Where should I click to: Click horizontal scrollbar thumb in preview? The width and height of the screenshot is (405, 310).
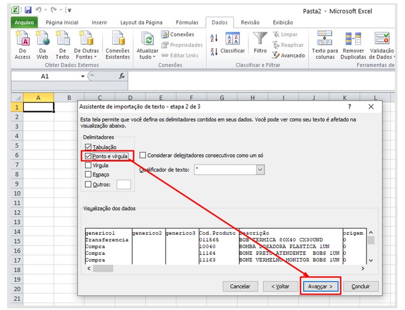[x=103, y=268]
